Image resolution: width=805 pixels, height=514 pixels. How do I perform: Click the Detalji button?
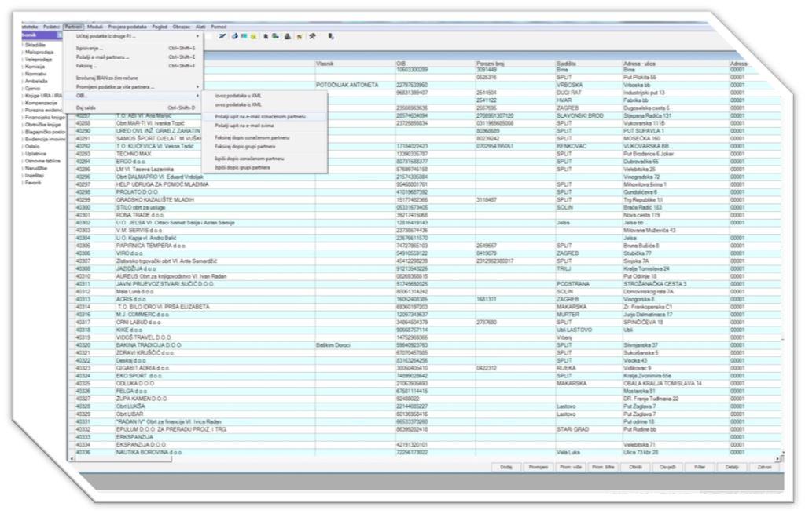(732, 466)
